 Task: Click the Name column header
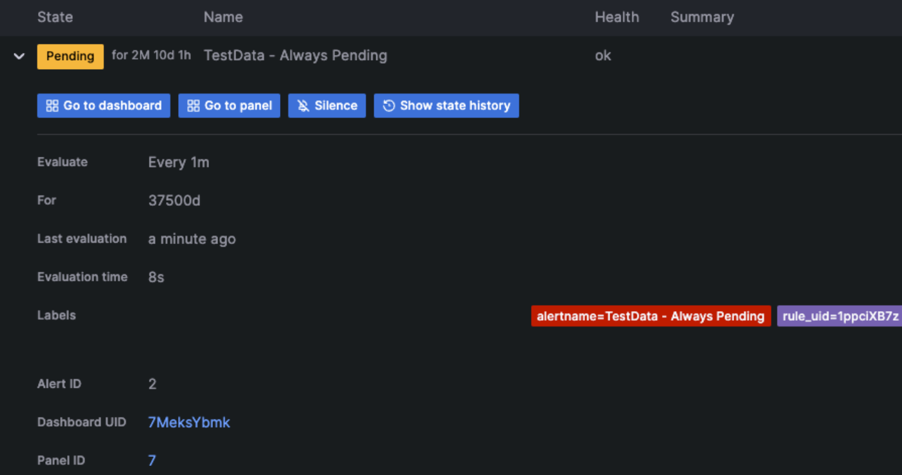[223, 17]
